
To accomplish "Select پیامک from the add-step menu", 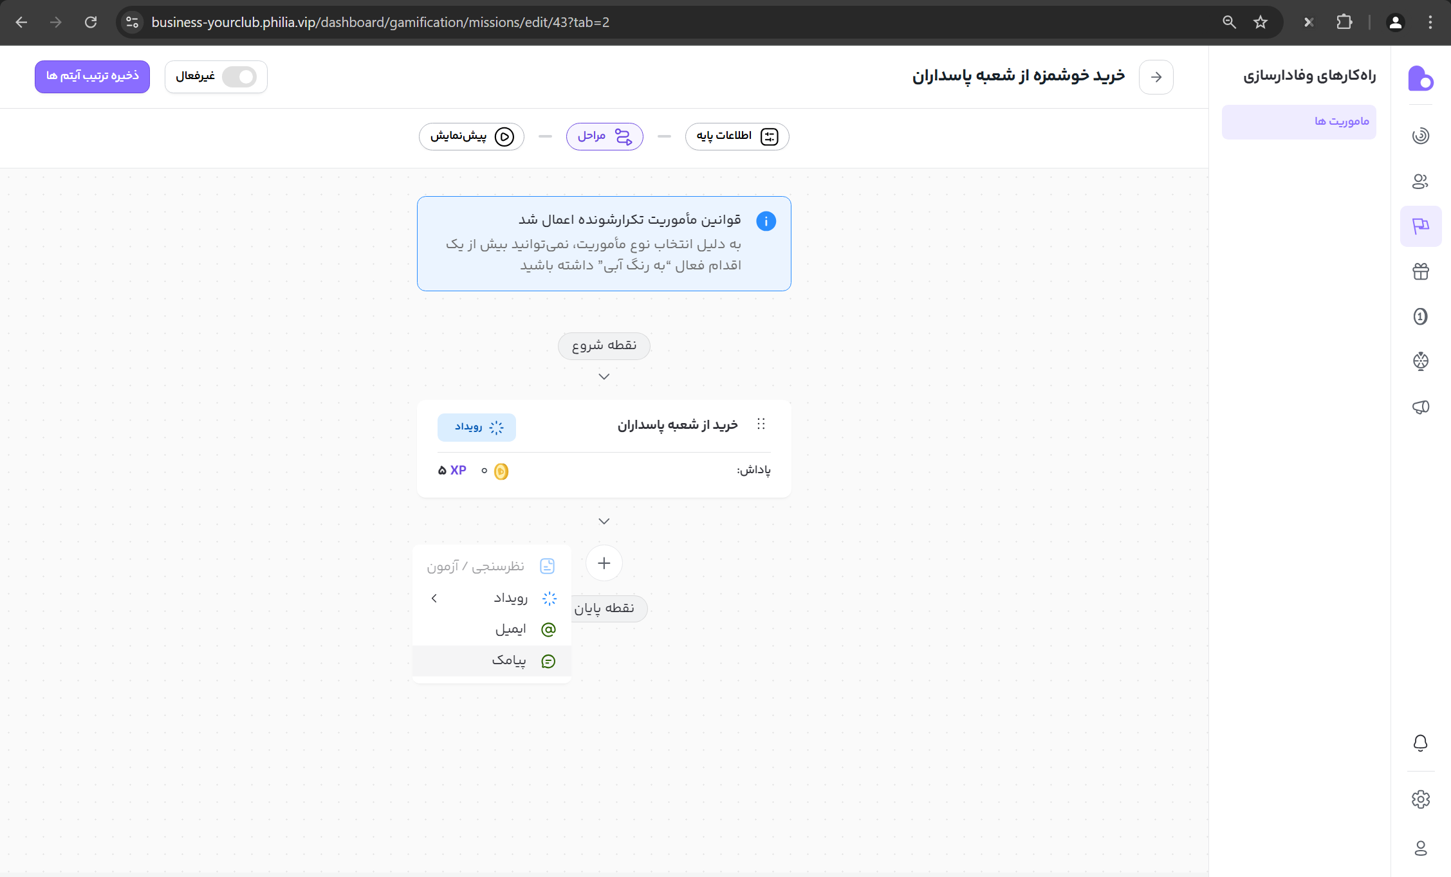I will pos(509,661).
